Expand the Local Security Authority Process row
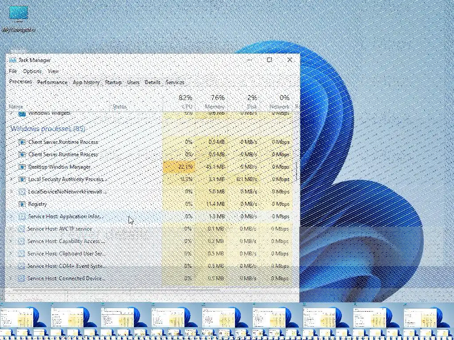 (11, 179)
